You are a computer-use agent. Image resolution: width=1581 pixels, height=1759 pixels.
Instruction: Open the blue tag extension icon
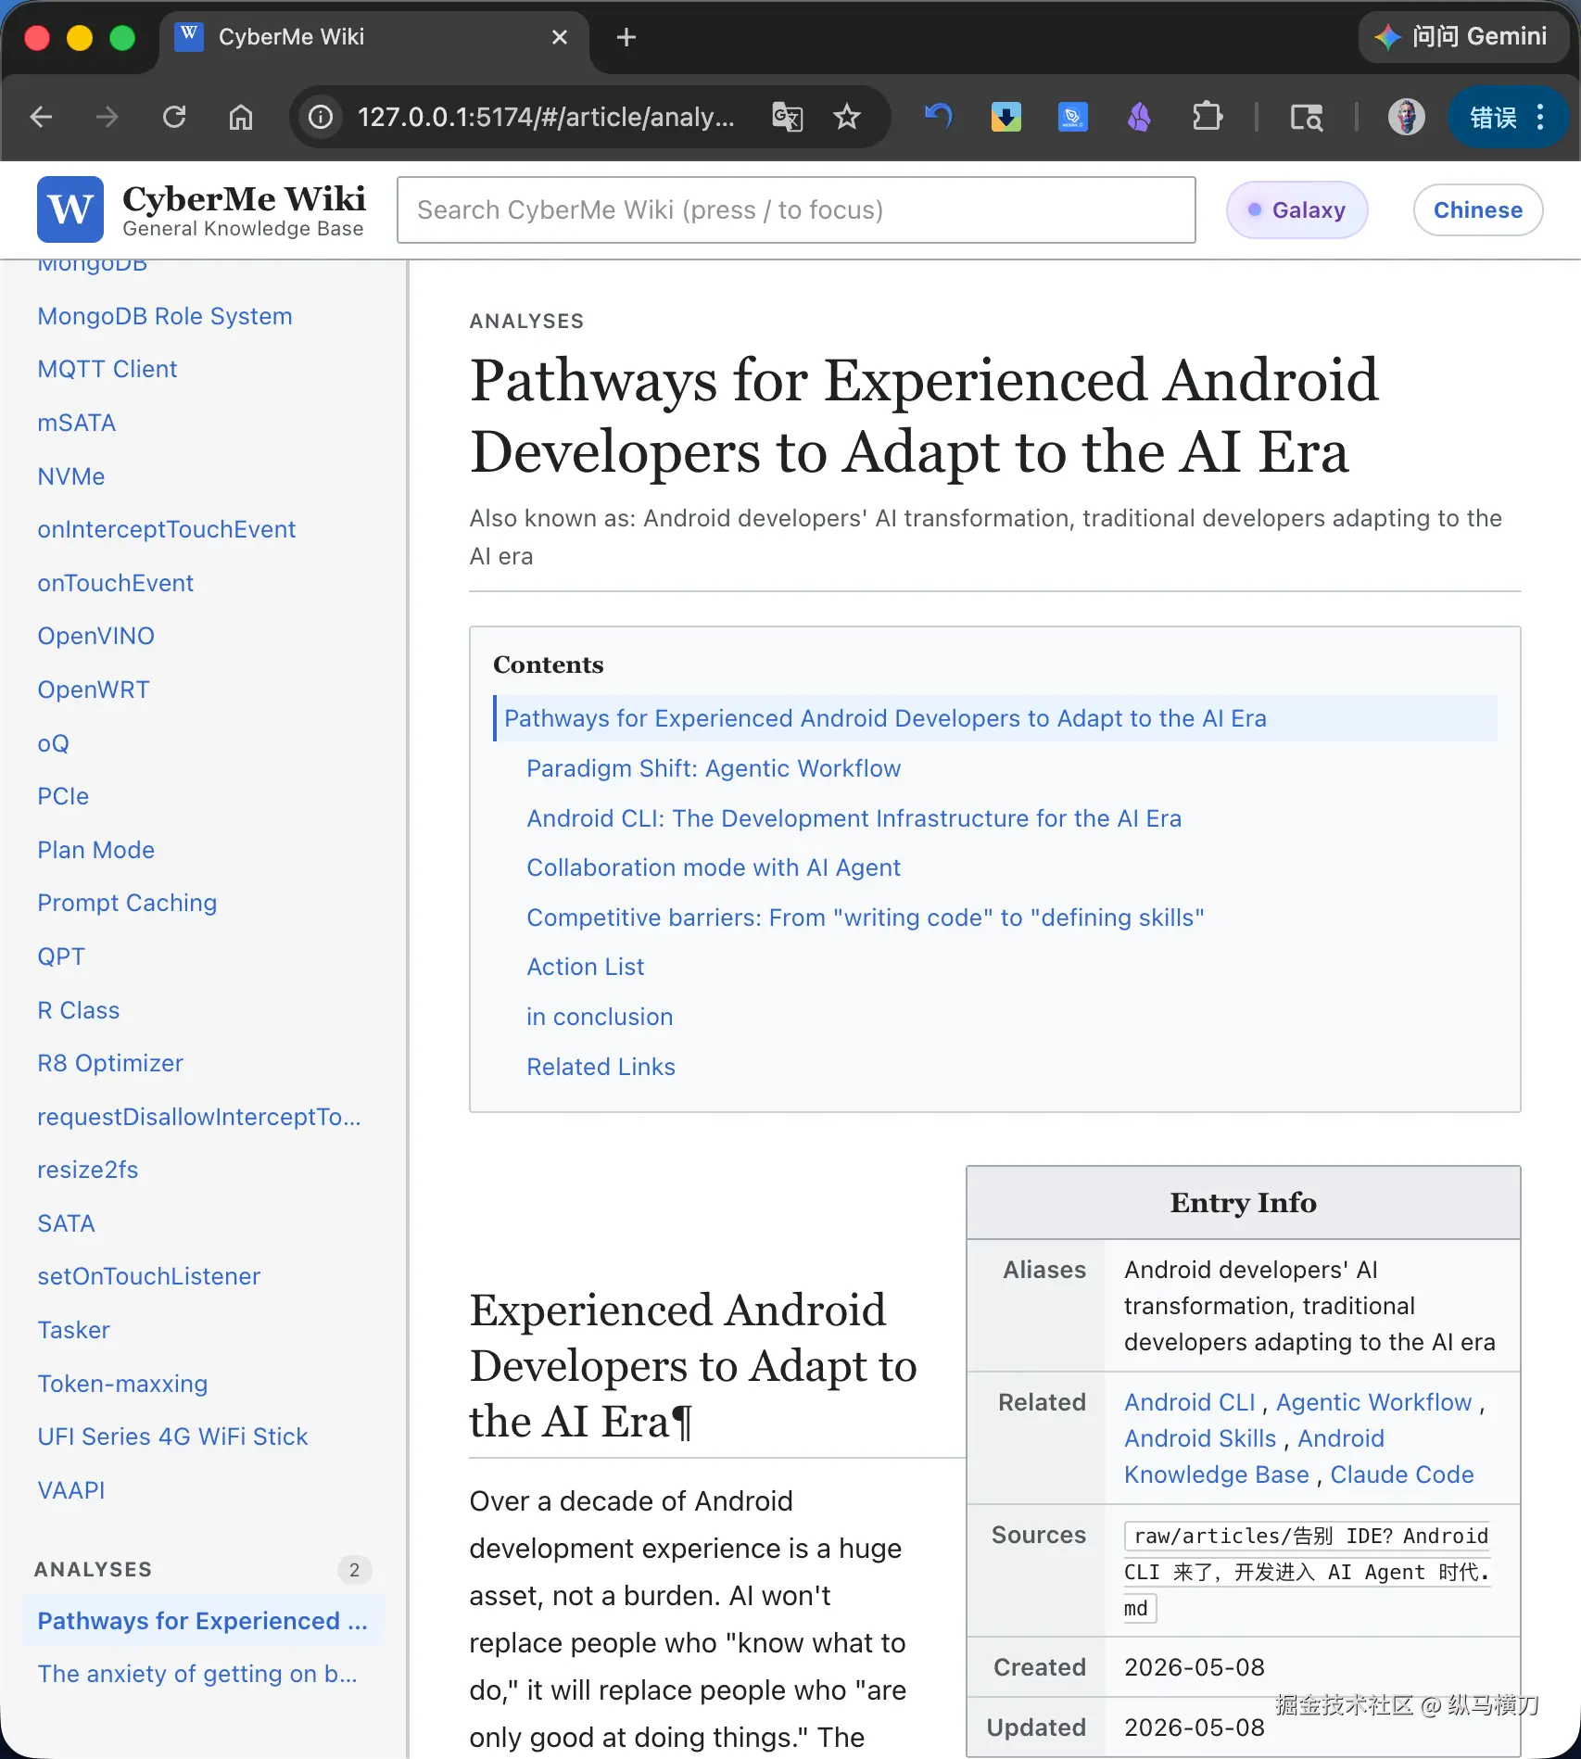[x=1072, y=117]
